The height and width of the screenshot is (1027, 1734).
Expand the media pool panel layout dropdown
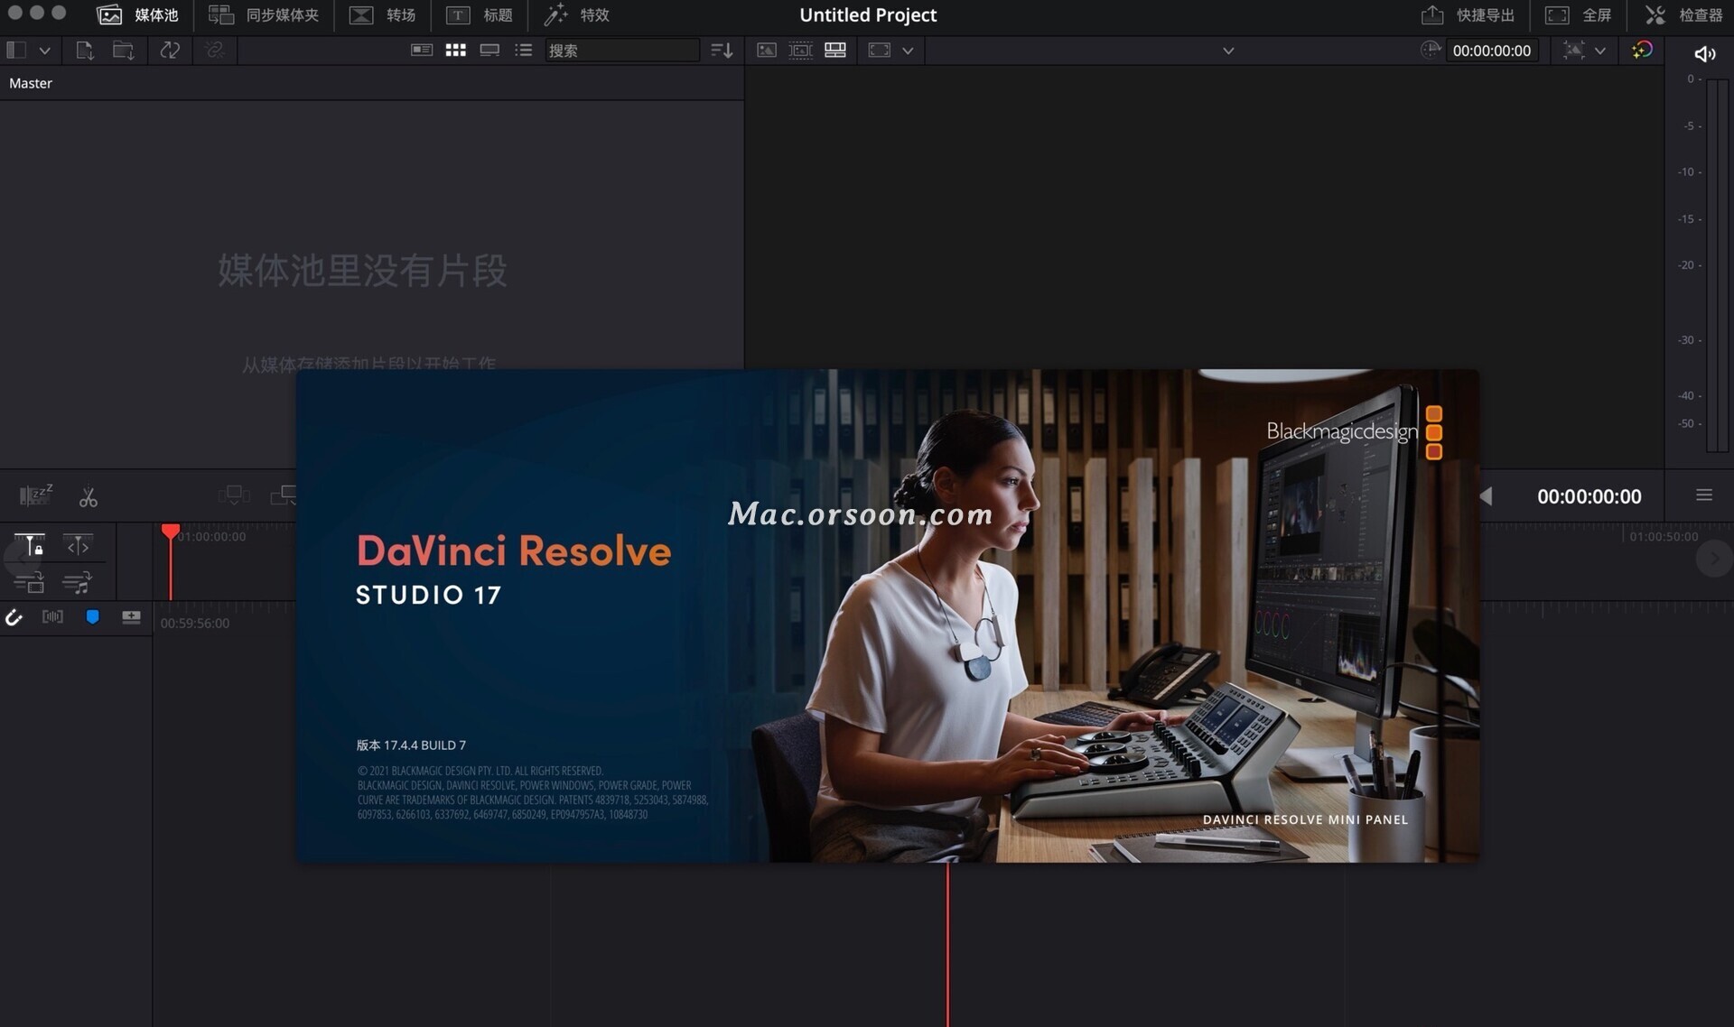tap(44, 51)
